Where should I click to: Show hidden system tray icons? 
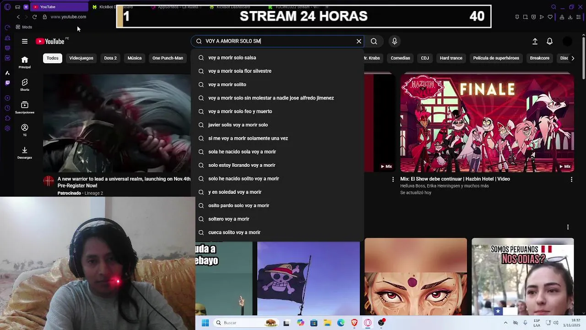[505, 323]
